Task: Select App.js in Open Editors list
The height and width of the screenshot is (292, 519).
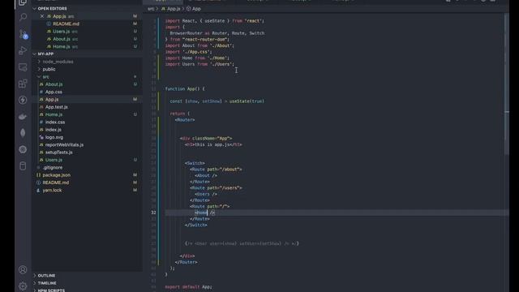Action: pos(87,16)
